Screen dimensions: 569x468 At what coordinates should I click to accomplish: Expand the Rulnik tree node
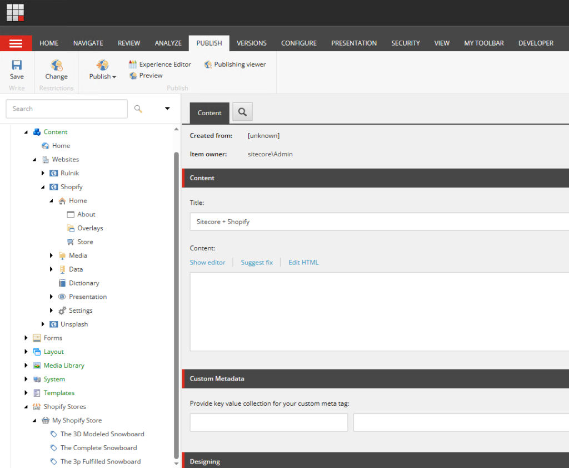(43, 173)
